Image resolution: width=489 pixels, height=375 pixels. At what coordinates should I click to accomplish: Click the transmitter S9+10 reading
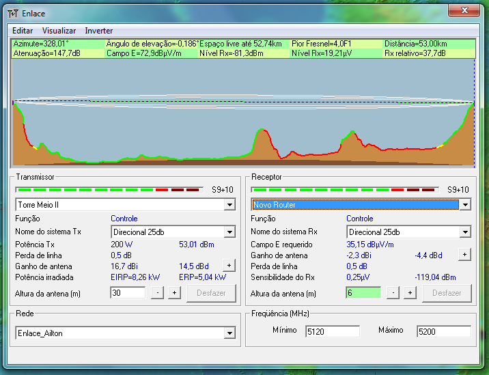click(x=223, y=190)
